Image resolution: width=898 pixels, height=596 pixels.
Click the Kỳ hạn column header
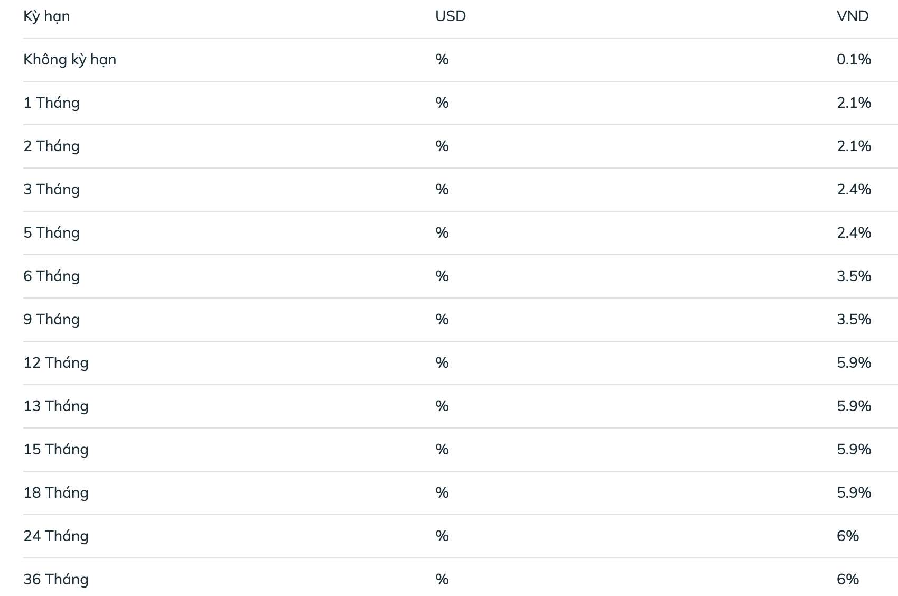click(x=46, y=16)
